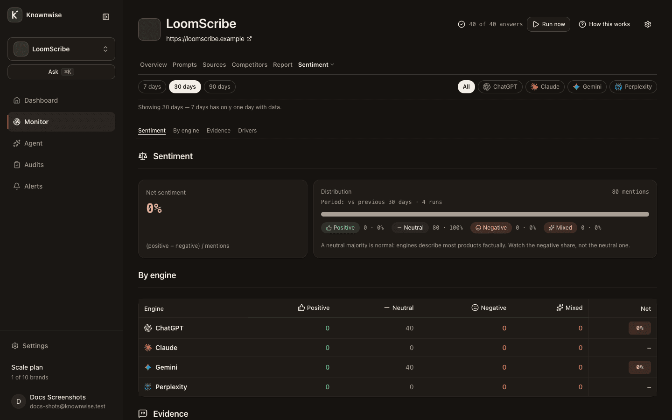Open Audits in the sidebar
Screen dimensions: 672x420
point(61,165)
